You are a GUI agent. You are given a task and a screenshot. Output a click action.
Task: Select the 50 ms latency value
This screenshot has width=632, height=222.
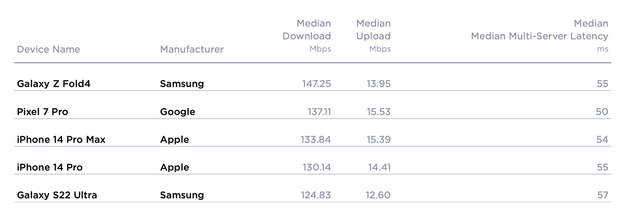click(602, 112)
